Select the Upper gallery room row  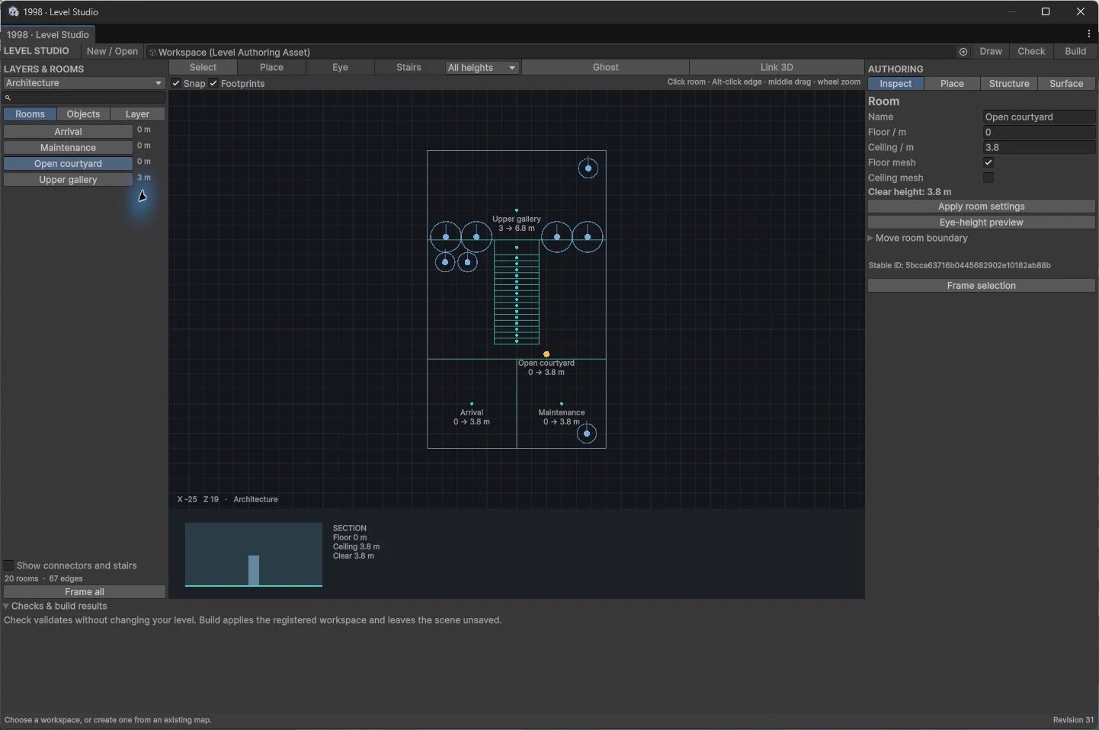coord(68,180)
